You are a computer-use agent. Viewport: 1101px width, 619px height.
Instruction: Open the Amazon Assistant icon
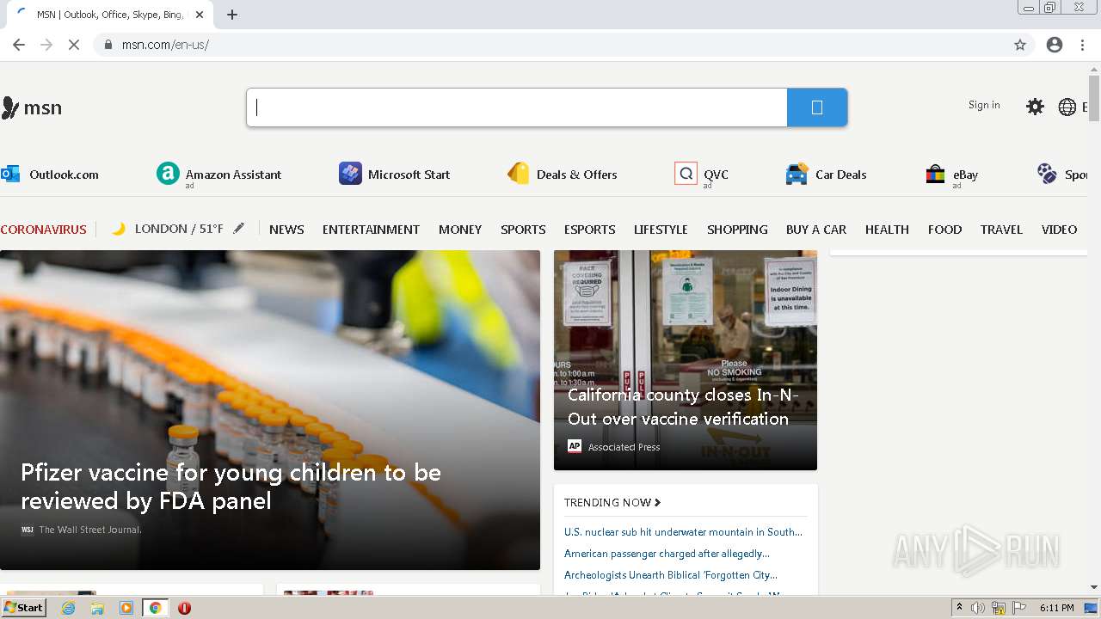[x=168, y=174]
